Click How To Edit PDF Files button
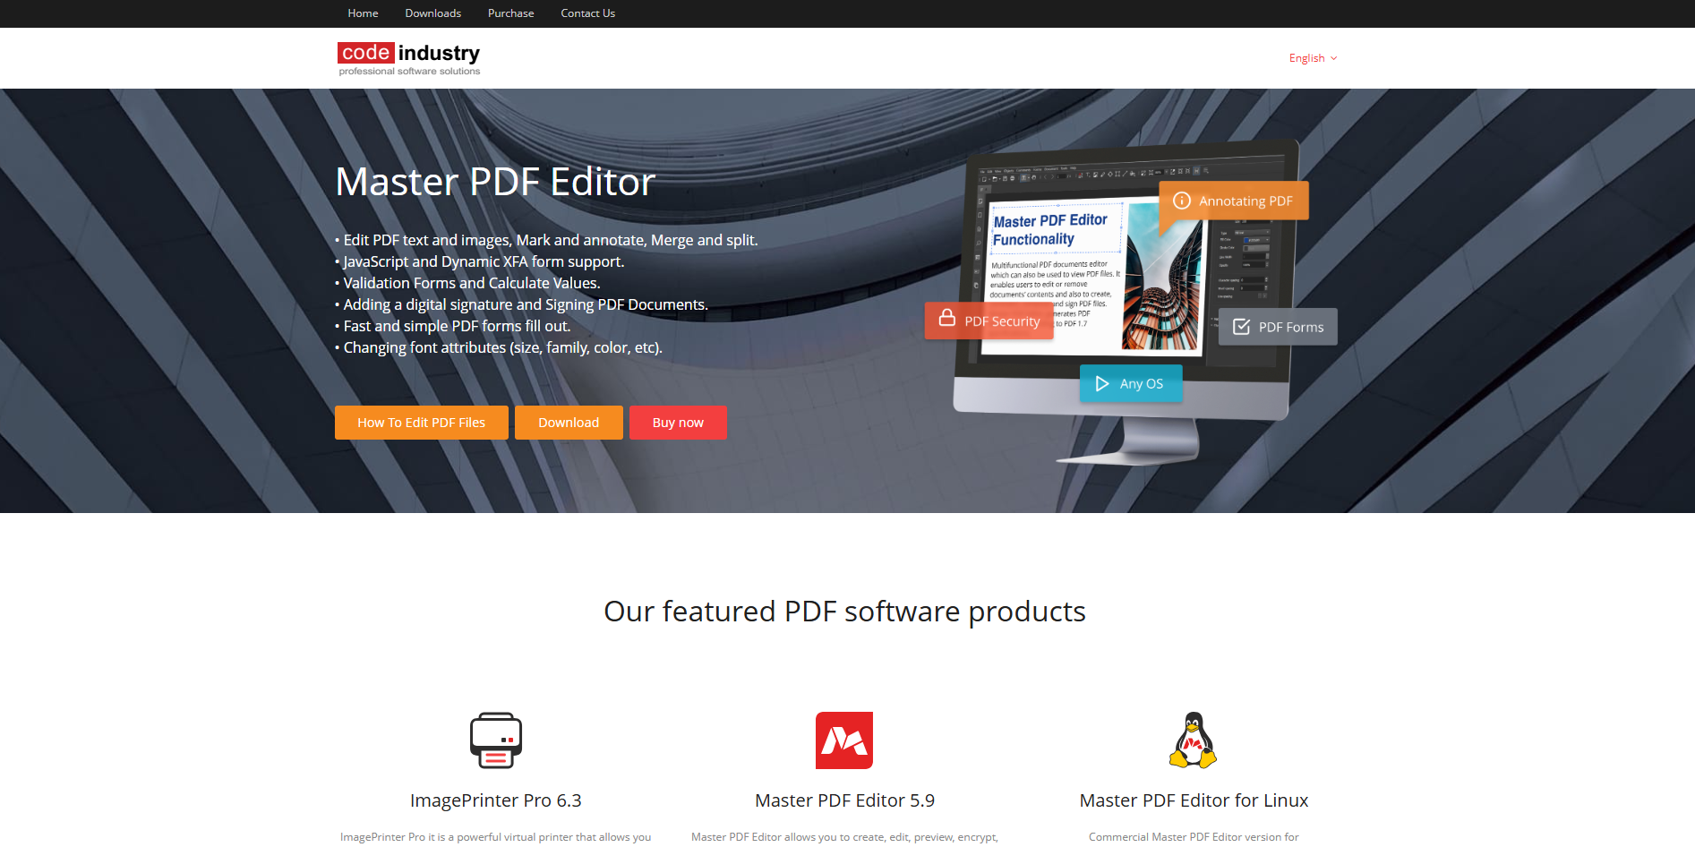This screenshot has height=847, width=1695. pyautogui.click(x=421, y=423)
